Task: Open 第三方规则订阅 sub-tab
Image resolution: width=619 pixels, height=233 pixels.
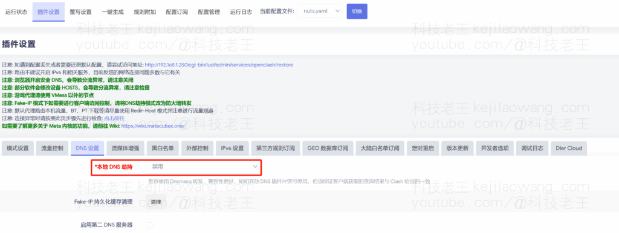Action: (276, 148)
